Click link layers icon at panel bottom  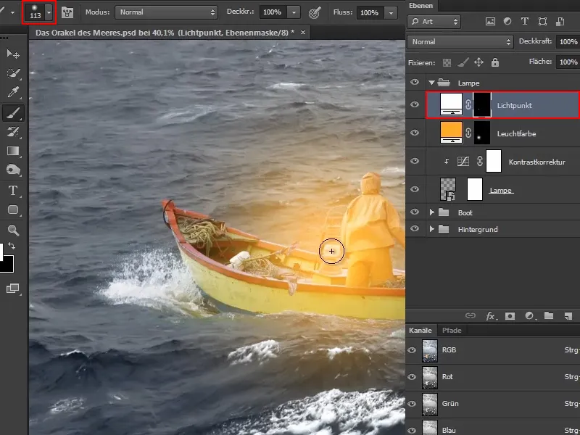click(x=470, y=315)
